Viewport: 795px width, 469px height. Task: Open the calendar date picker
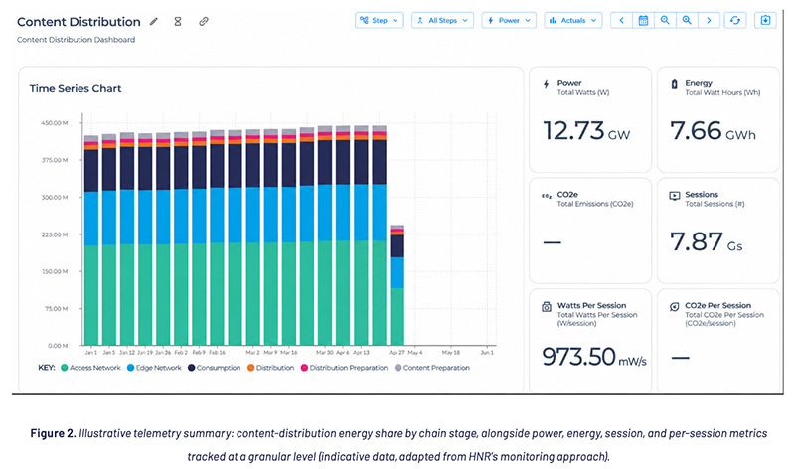[643, 20]
